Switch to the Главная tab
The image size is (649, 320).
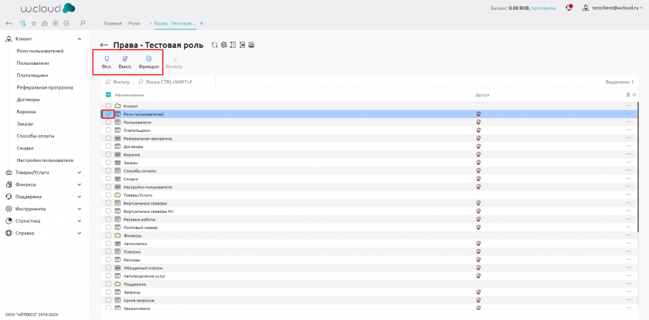(x=113, y=24)
